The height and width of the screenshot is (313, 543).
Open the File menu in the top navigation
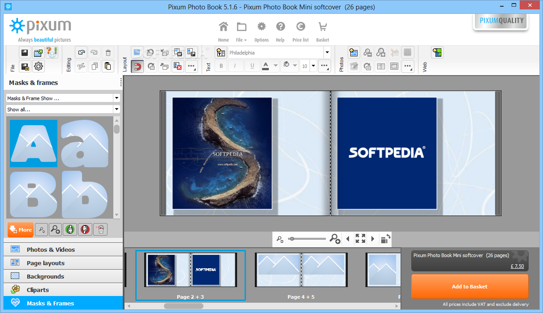(241, 31)
